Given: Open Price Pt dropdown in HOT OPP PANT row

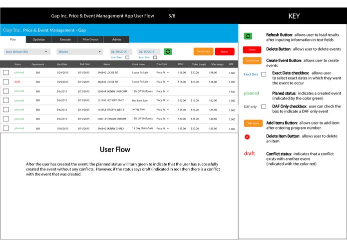Looking at the screenshot, I should [163, 100].
